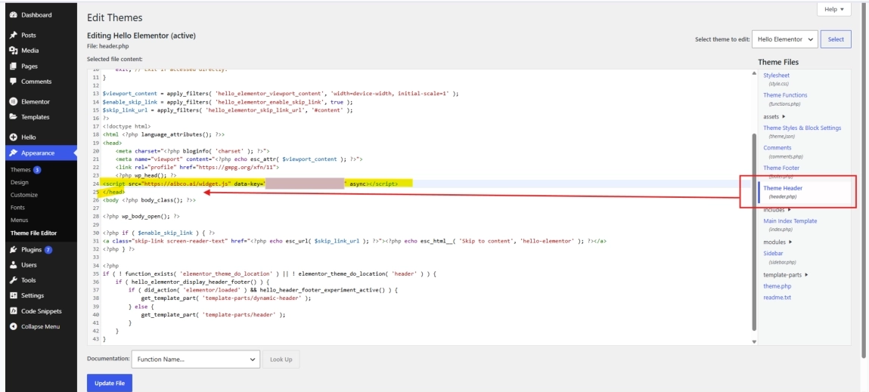Click the Plugins menu label
Screen dimensions: 869x392
[x=32, y=250]
